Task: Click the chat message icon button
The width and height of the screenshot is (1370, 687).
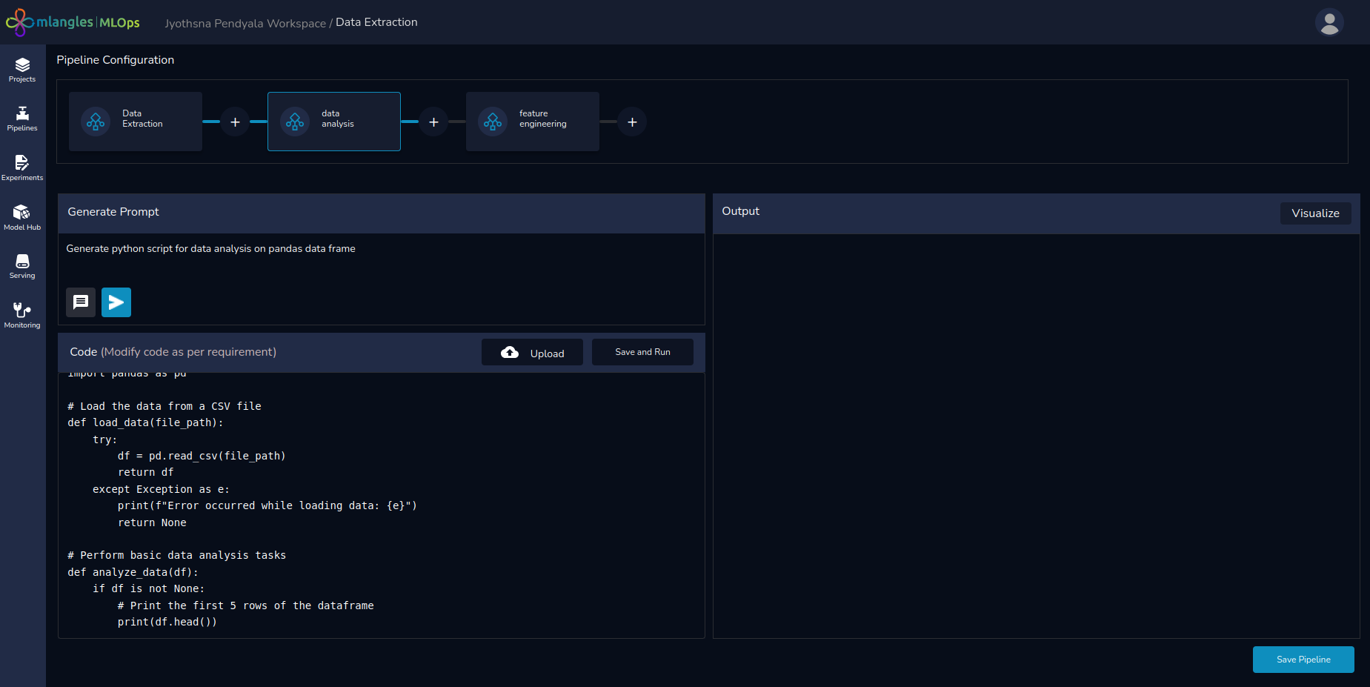Action: click(x=81, y=302)
